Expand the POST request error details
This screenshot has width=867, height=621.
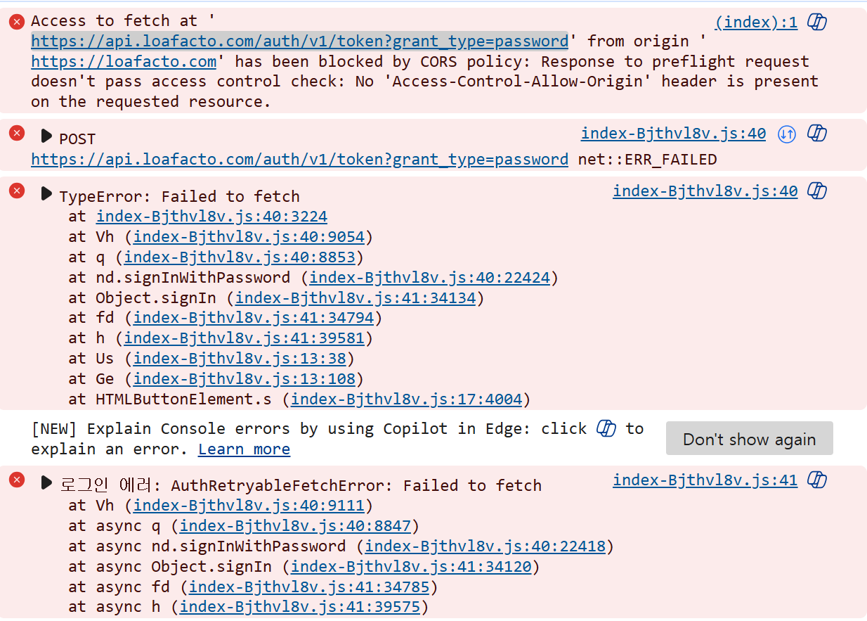pyautogui.click(x=46, y=136)
